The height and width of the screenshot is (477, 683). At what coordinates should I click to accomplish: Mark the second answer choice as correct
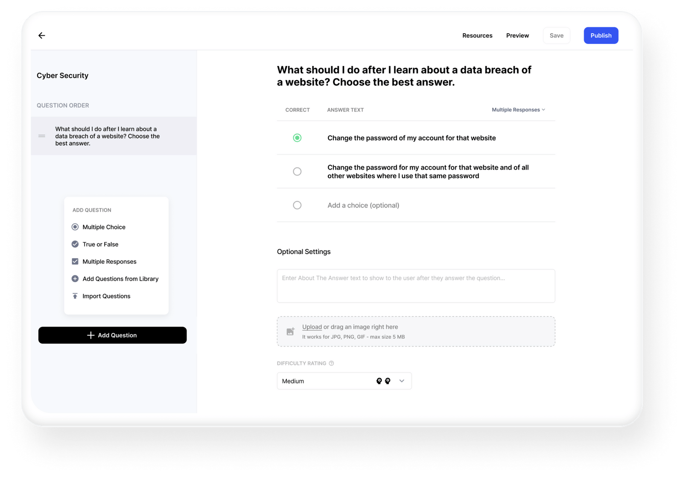pos(297,171)
